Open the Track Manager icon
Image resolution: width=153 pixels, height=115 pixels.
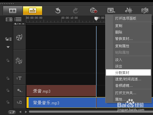18,19
